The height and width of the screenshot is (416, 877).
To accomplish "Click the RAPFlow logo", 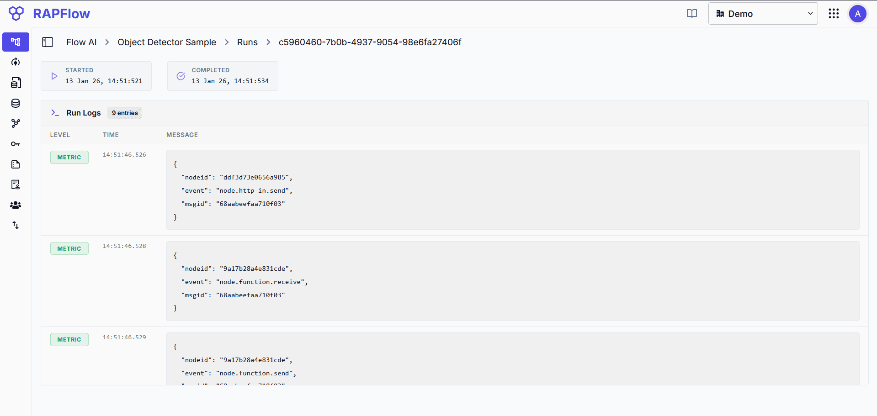I will [50, 14].
